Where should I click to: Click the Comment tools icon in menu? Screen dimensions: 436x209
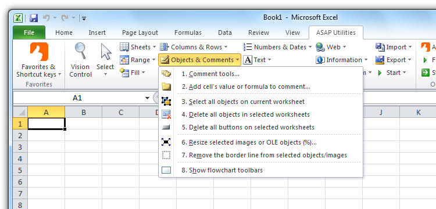(166, 74)
